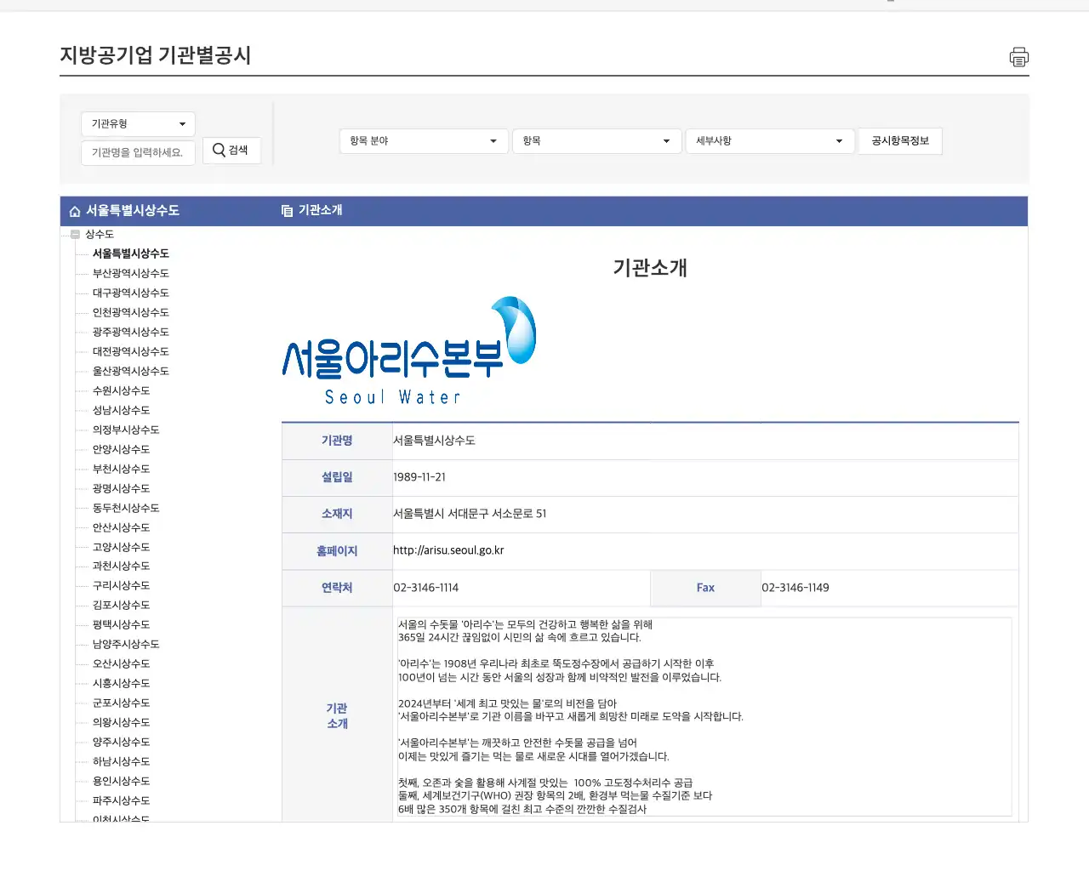Click the 기관명을 입력하세요 input field
The image size is (1089, 871).
pos(138,153)
